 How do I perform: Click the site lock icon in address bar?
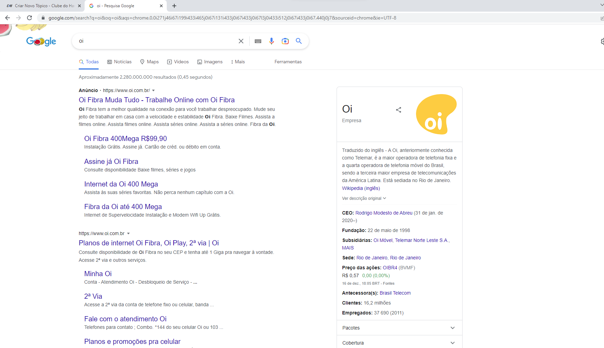[43, 18]
